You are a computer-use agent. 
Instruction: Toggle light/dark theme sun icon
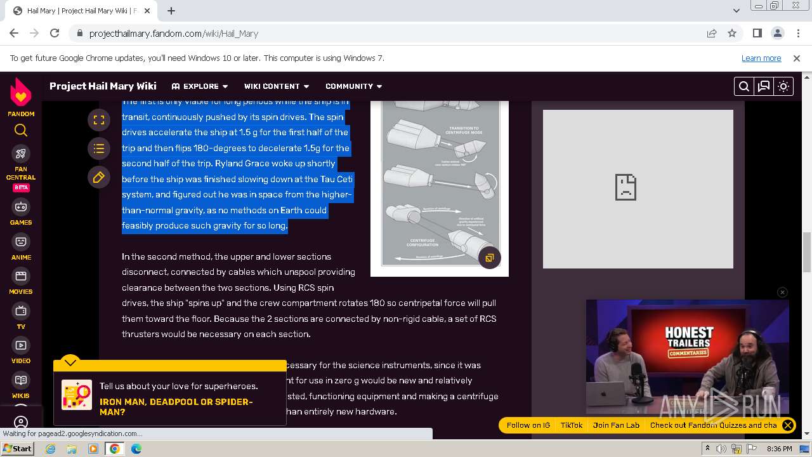[783, 86]
